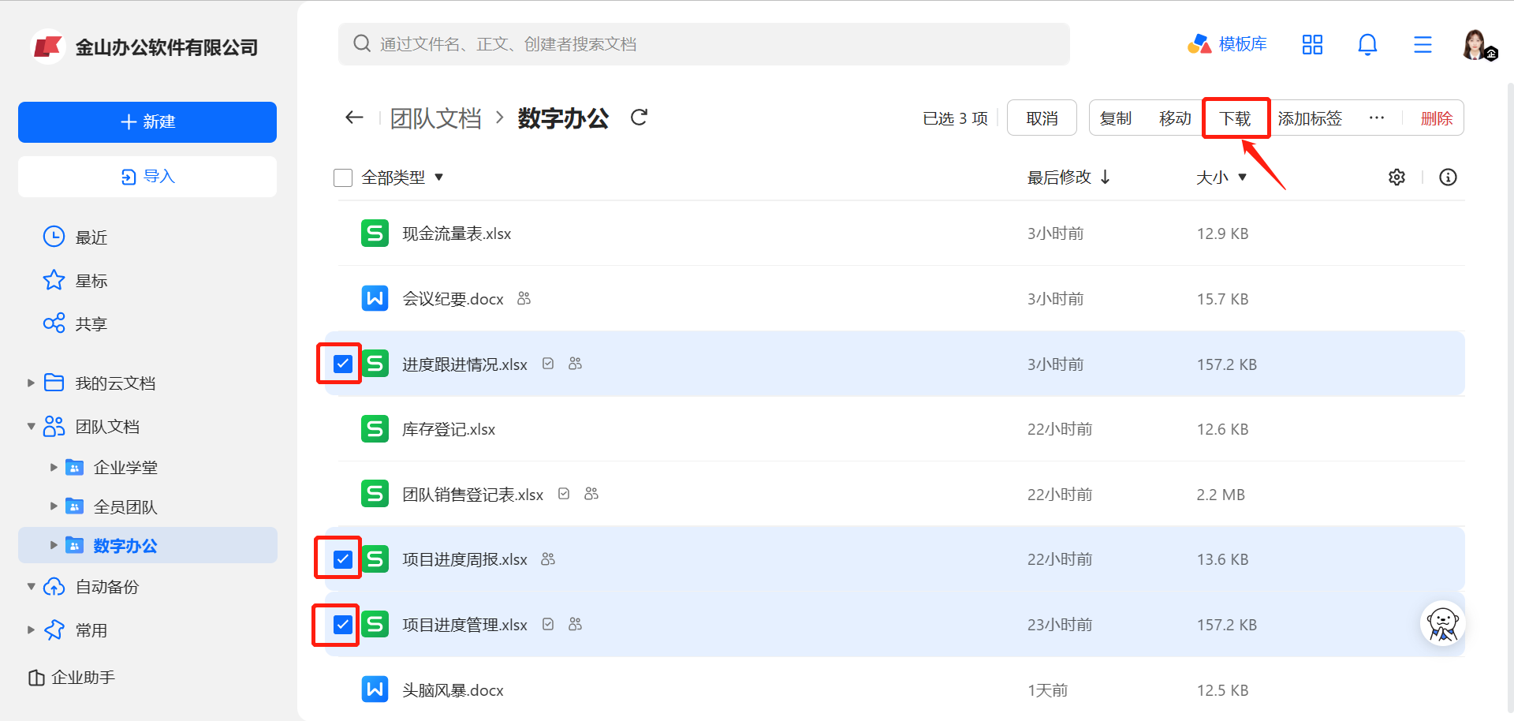The width and height of the screenshot is (1514, 721).
Task: Expand the 企业学堂 folder arrow
Action: [54, 468]
